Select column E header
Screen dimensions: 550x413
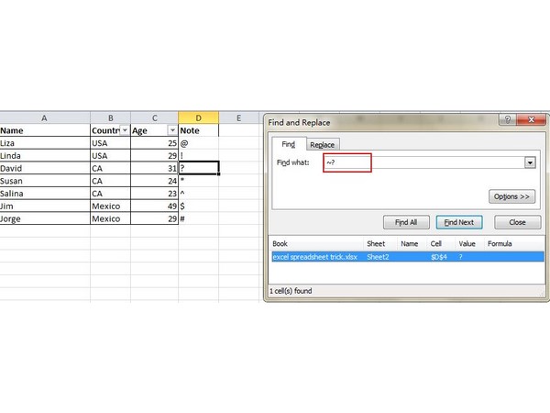click(x=239, y=118)
